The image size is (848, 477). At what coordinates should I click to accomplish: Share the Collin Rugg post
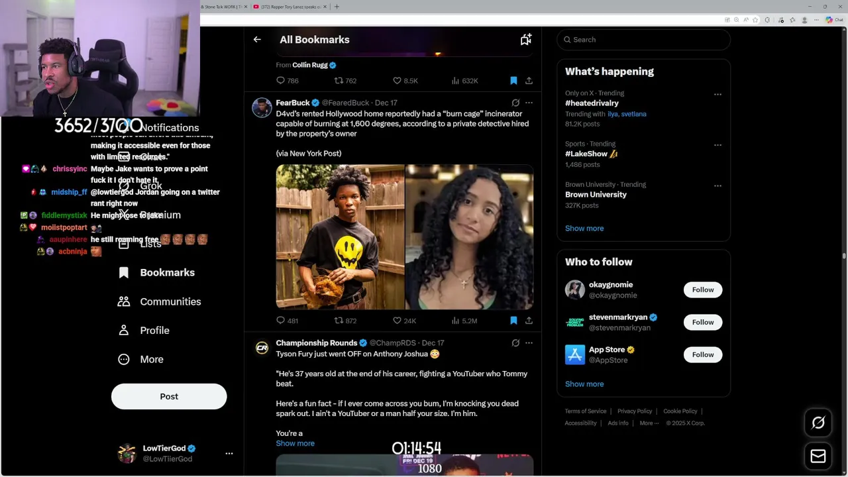coord(529,81)
